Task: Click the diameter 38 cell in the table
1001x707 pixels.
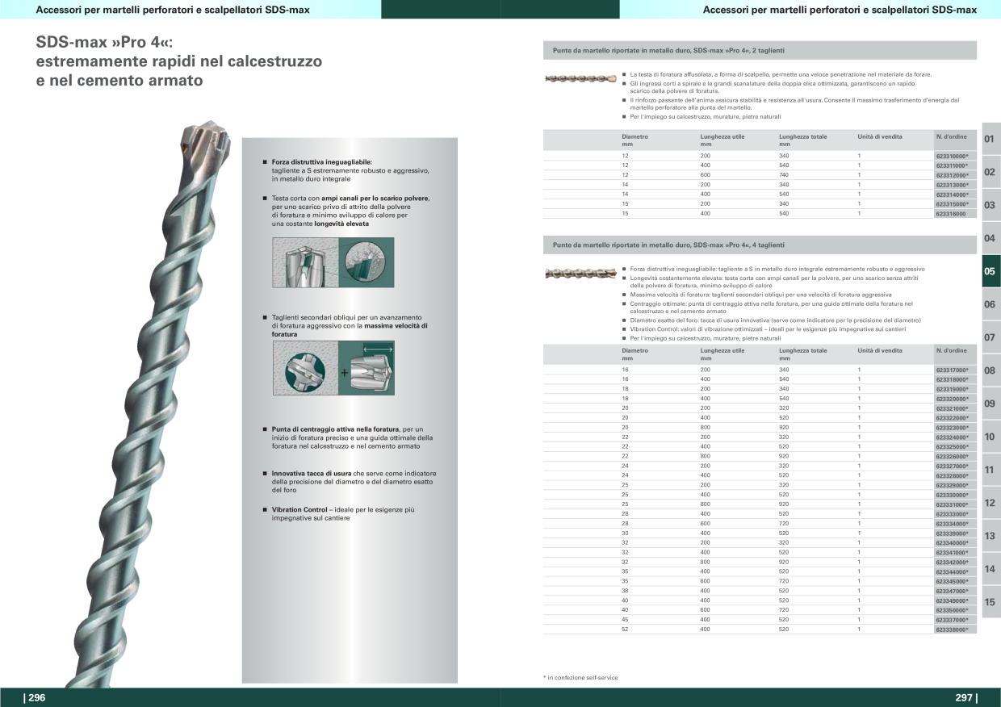Action: tap(625, 591)
